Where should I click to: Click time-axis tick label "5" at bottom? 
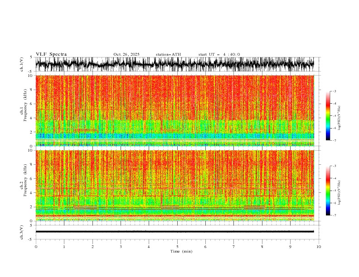[x=177, y=247]
